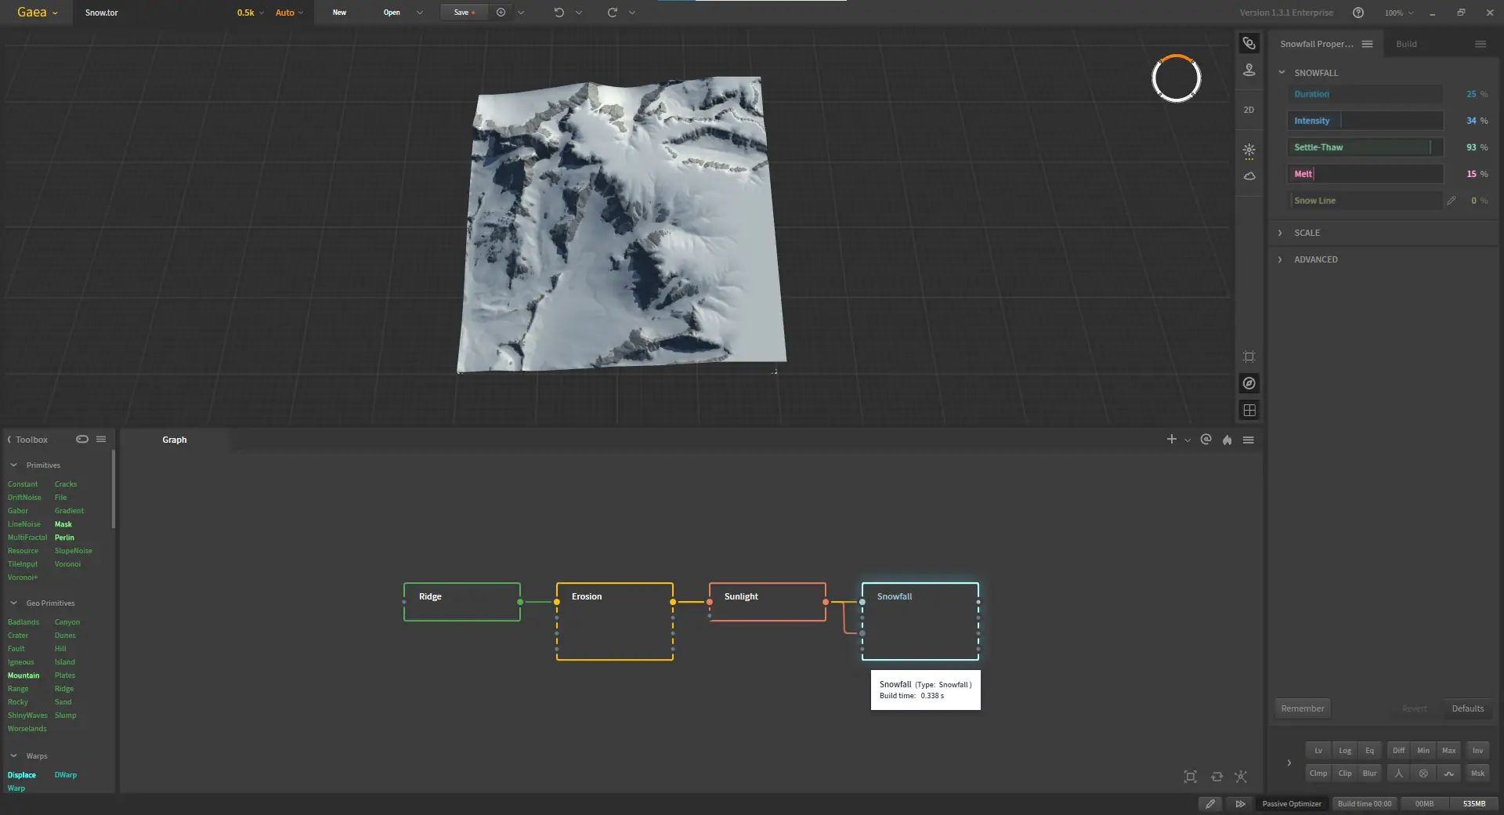Toggle the Toolbox pill switch

(82, 439)
